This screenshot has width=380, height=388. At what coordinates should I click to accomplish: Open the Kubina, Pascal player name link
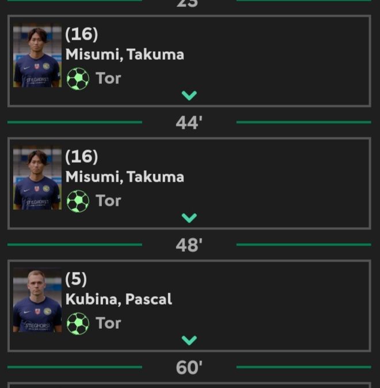pyautogui.click(x=119, y=299)
